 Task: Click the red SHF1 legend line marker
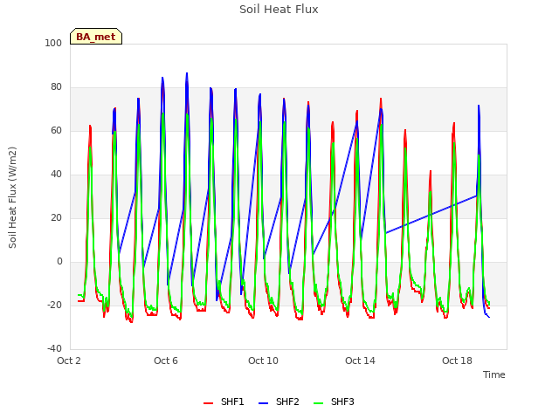pos(208,403)
